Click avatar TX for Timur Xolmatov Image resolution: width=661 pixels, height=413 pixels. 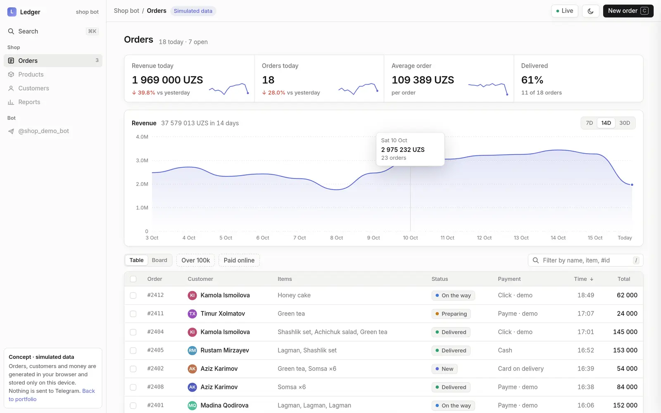click(x=192, y=314)
